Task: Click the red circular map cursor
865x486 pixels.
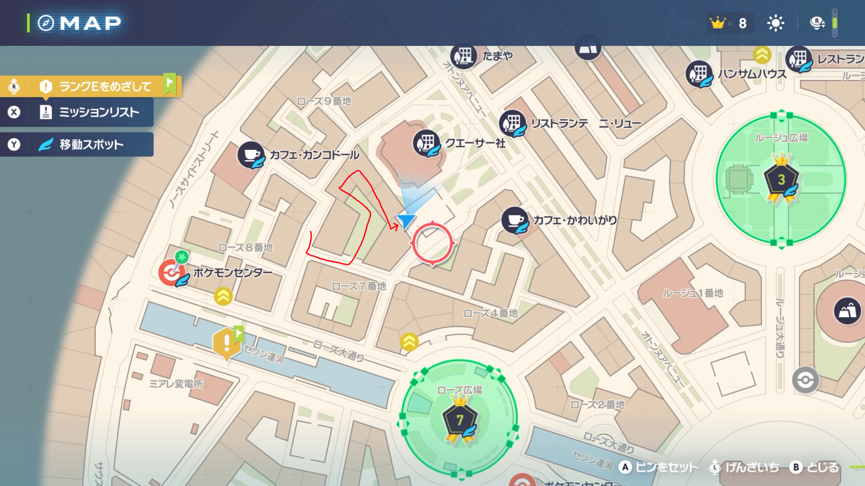Action: [432, 243]
